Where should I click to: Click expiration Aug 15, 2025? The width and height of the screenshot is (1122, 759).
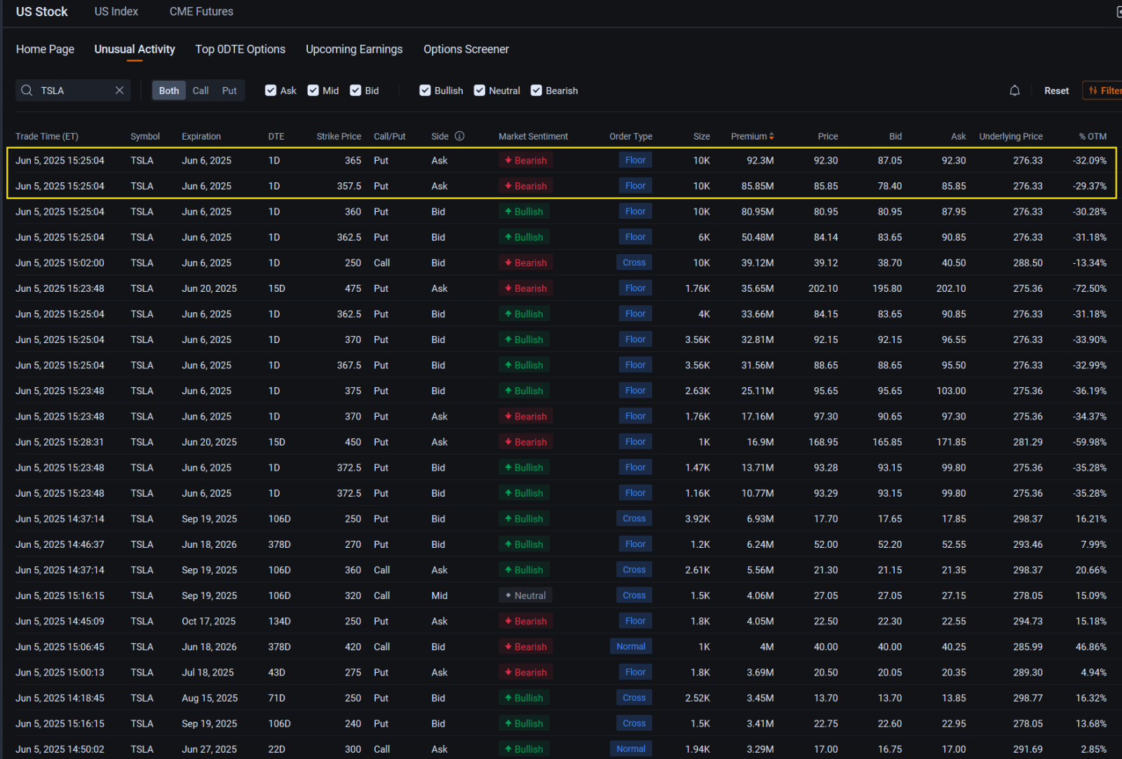tap(210, 698)
